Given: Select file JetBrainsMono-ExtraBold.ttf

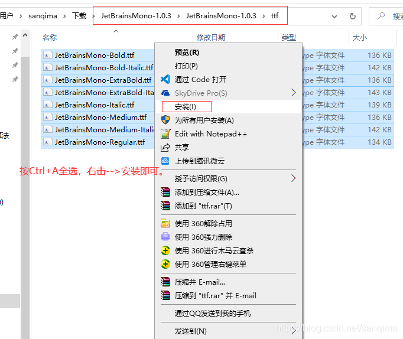Looking at the screenshot, I should (x=103, y=80).
